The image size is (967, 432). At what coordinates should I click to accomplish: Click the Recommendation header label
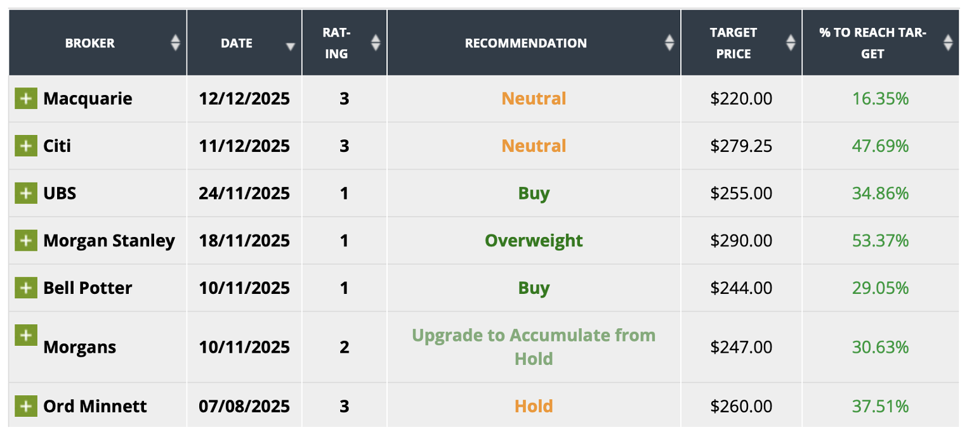coord(525,43)
